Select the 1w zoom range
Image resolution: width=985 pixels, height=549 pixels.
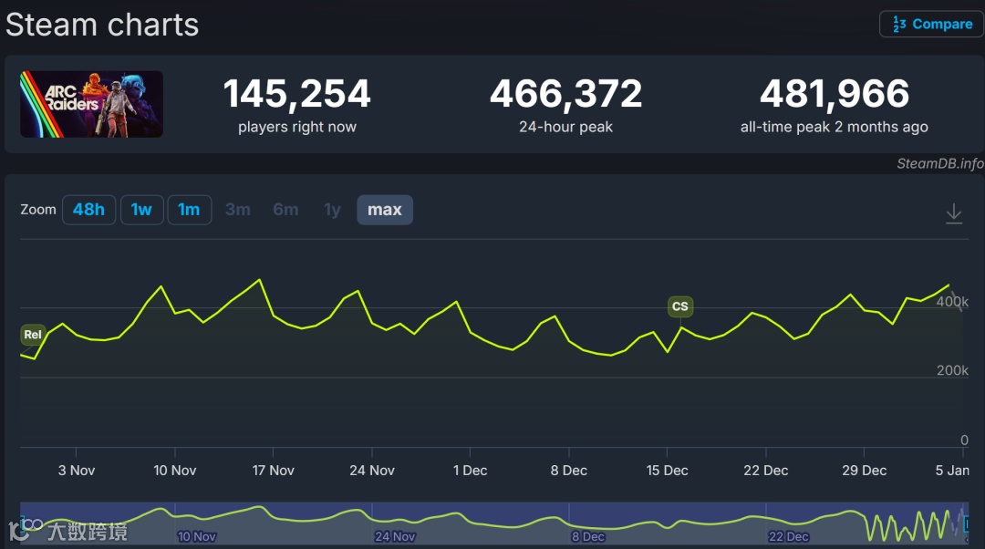(x=142, y=210)
